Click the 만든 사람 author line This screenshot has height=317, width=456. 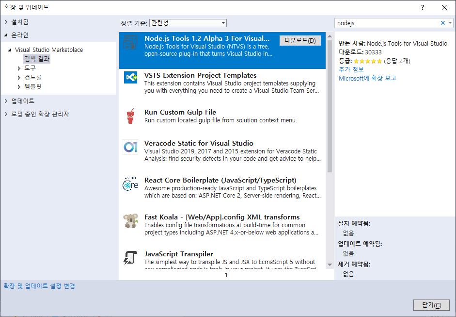[x=393, y=43]
